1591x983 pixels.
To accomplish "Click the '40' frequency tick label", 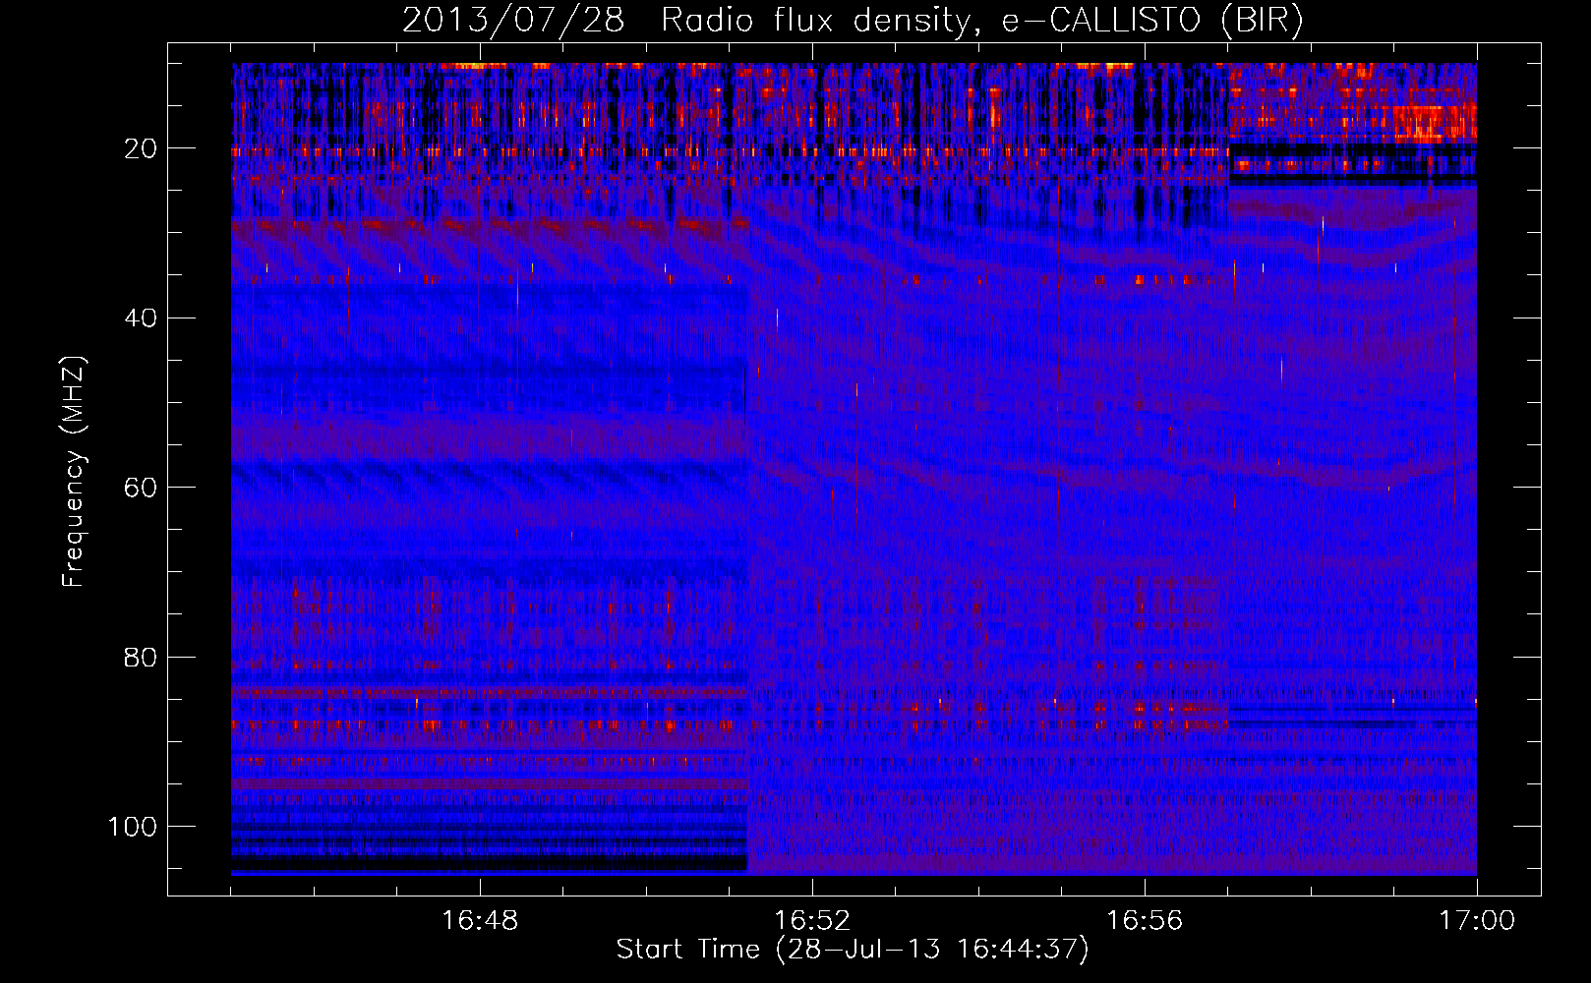I will 141,318.
